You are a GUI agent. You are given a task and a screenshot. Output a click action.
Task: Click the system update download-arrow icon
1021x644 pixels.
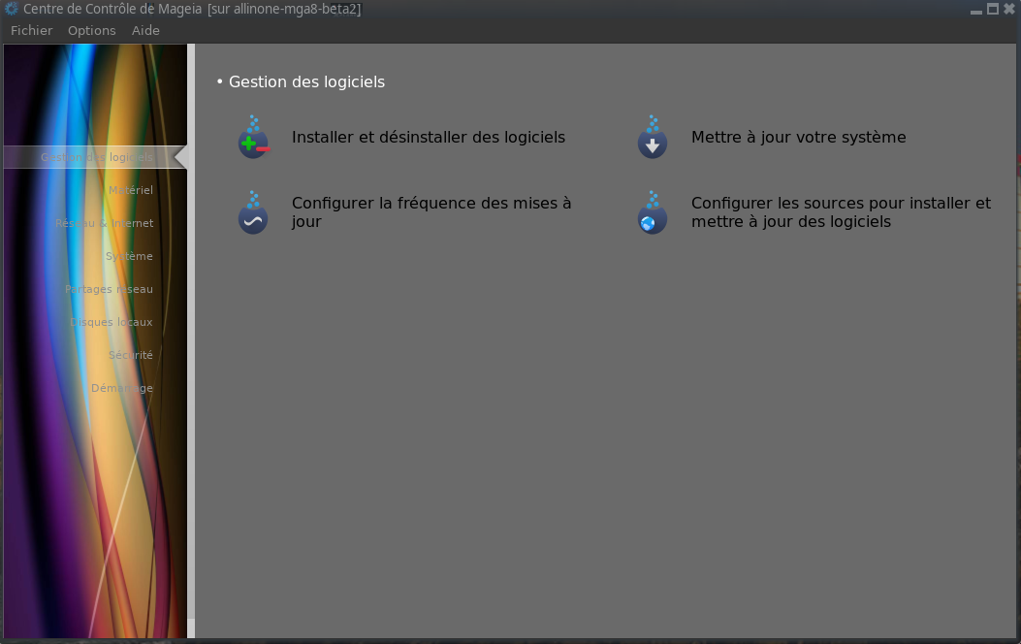tap(653, 138)
